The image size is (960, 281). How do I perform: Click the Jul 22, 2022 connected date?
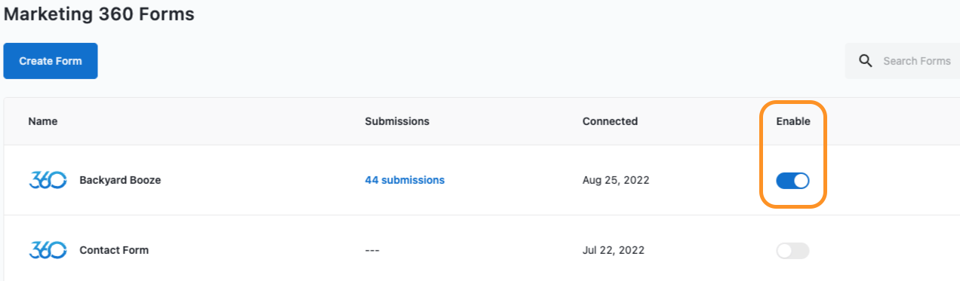614,250
